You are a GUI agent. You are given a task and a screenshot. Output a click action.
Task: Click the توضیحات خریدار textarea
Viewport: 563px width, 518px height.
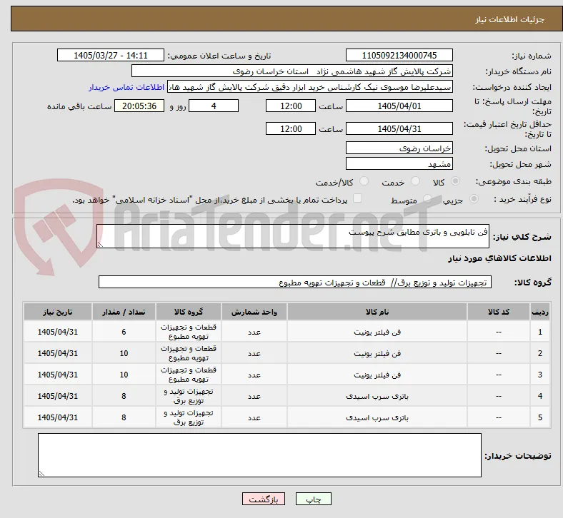[259, 455]
